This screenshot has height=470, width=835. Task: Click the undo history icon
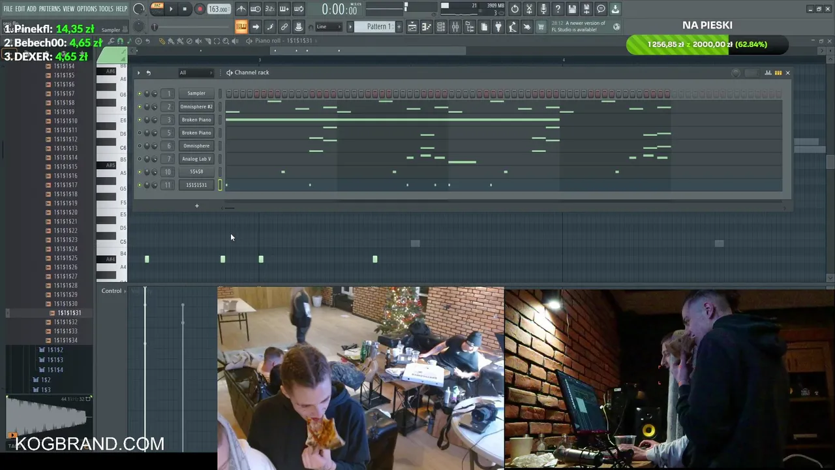[x=515, y=9]
